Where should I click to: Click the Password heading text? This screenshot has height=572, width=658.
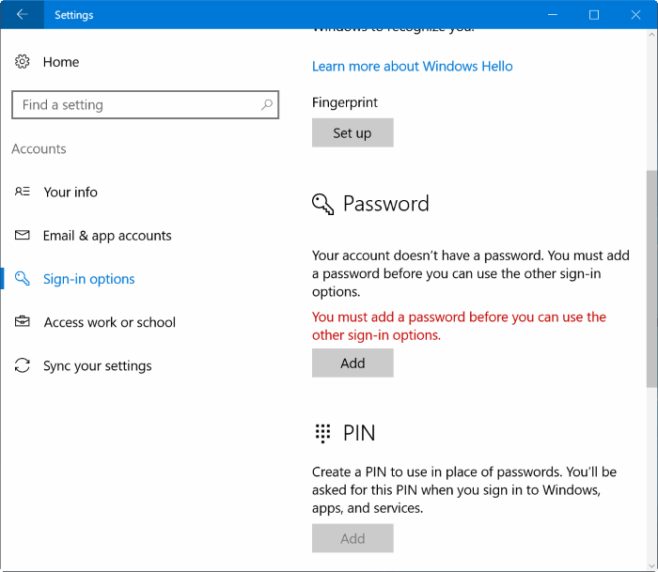[386, 204]
